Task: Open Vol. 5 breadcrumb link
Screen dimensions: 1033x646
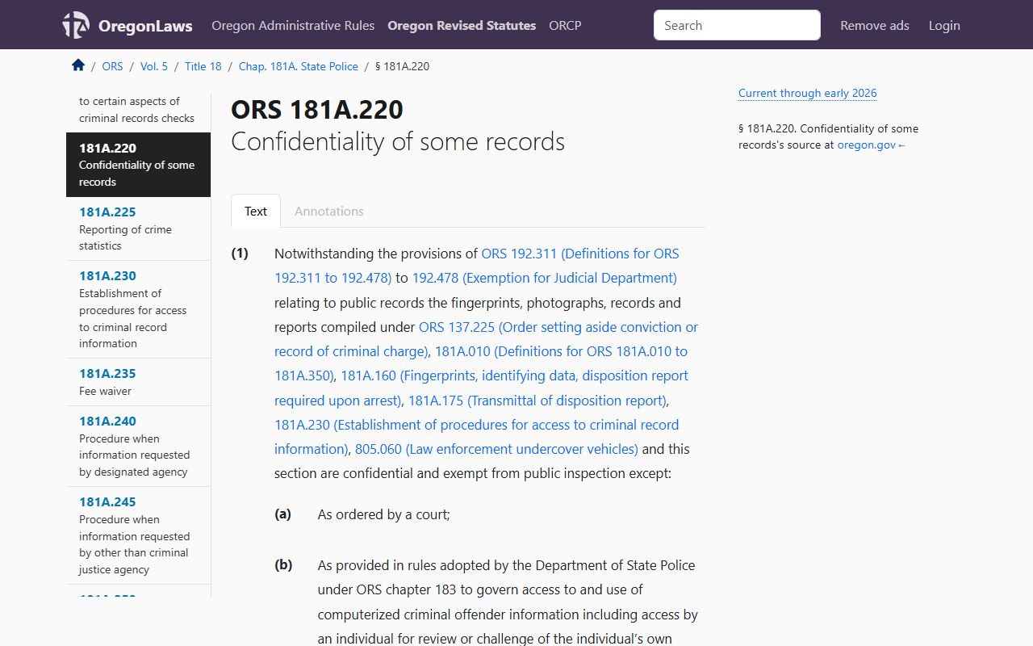Action: point(154,66)
